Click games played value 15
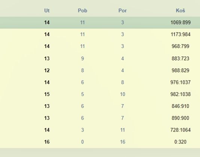Image resolution: width=200 pixels, height=157 pixels. (x=47, y=94)
